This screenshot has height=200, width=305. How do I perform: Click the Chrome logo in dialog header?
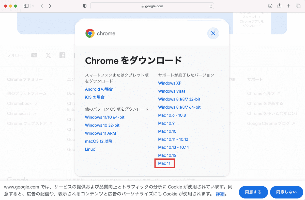(x=90, y=33)
